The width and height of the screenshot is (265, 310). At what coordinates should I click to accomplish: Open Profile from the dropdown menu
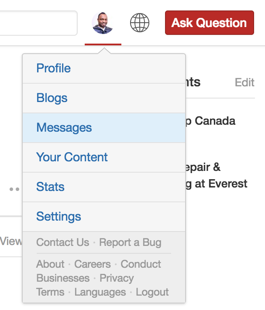(x=54, y=68)
